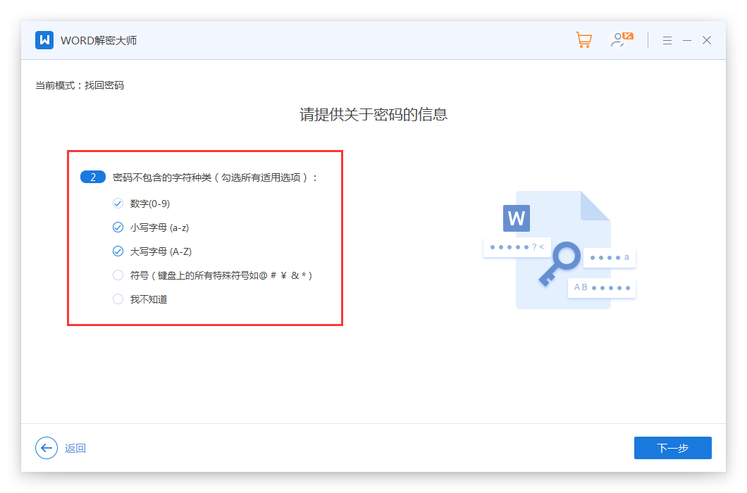Click the 符号 option label text
The image size is (747, 493).
tap(221, 275)
